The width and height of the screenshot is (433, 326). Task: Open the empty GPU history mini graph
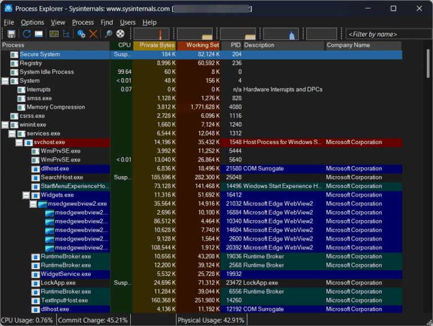point(322,34)
